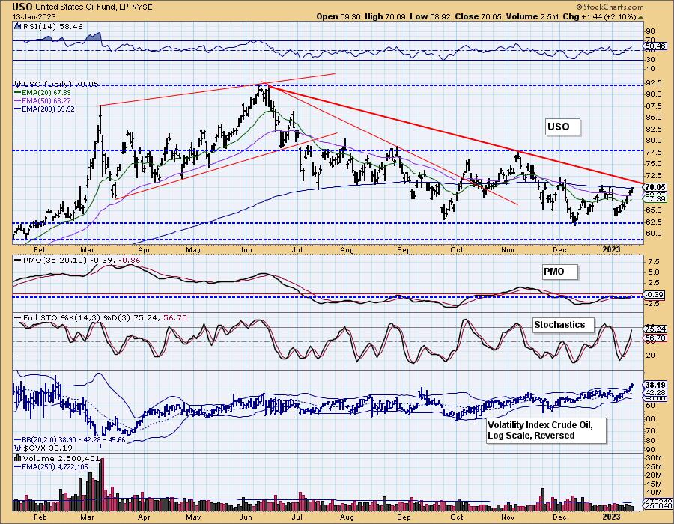Image resolution: width=674 pixels, height=524 pixels.
Task: Click the dark blue line swatch for EMA(200)
Action: (19, 109)
